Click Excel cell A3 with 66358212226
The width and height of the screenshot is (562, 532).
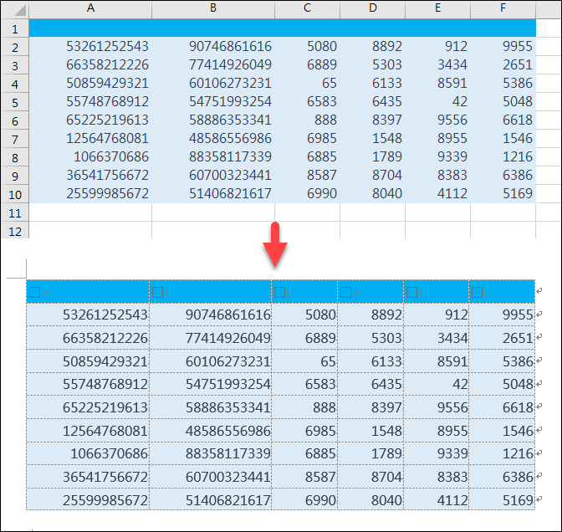[90, 65]
